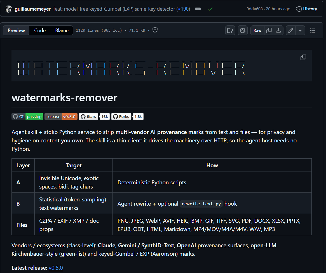View the green check CI status
The image size is (326, 273).
tap(210, 9)
